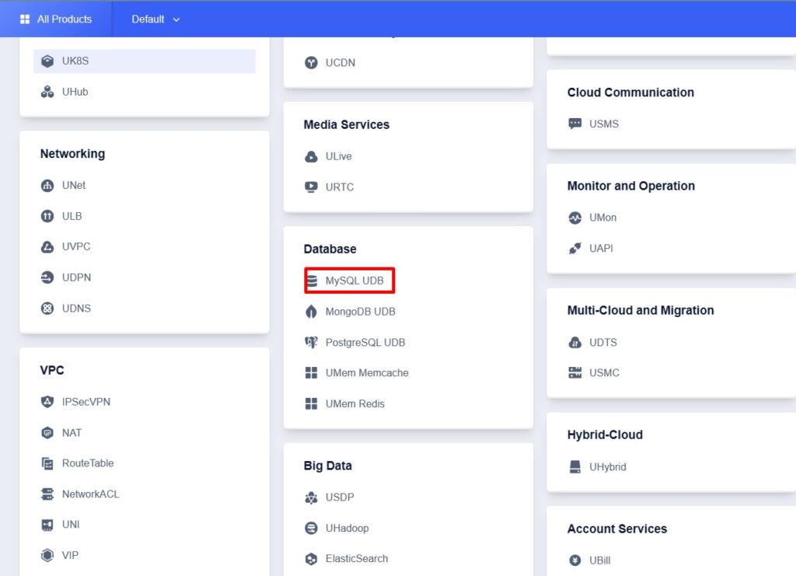Open the UHub link
Image resolution: width=796 pixels, height=576 pixels.
pyautogui.click(x=75, y=92)
